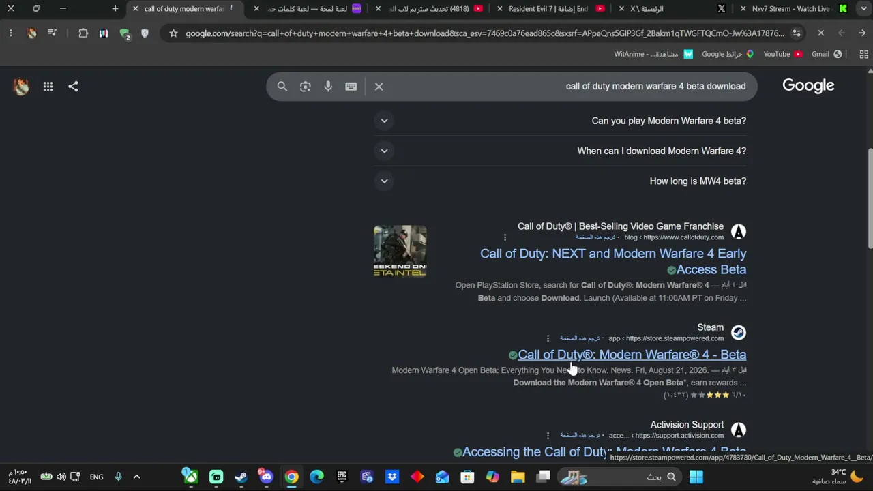The width and height of the screenshot is (873, 491).
Task: Switch to the X الرئيسية tab
Action: point(672,9)
